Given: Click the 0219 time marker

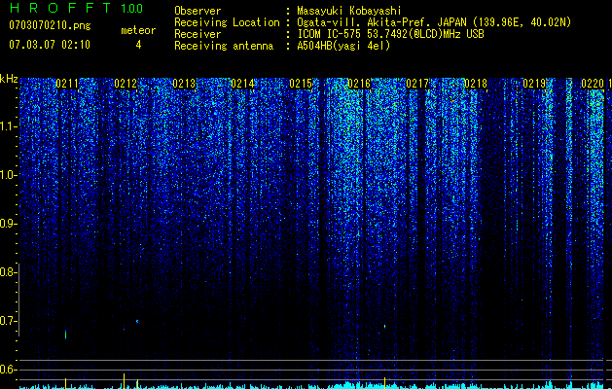Looking at the screenshot, I should tap(534, 84).
